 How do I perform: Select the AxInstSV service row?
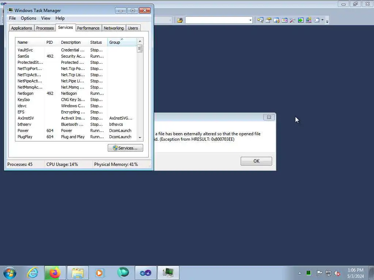76,118
